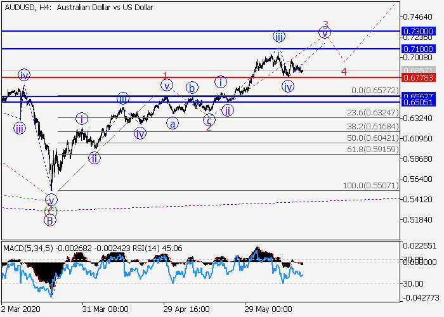Image resolution: width=444 pixels, height=317 pixels.
Task: Click the '31 Mar 08:00' time axis label
Action: point(105,309)
